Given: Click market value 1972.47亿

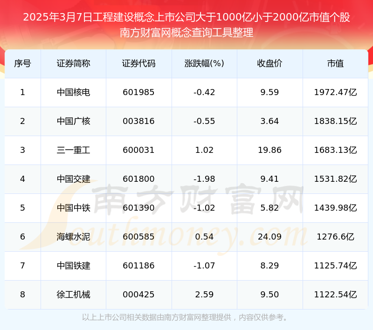Looking at the screenshot, I should click(x=335, y=92).
